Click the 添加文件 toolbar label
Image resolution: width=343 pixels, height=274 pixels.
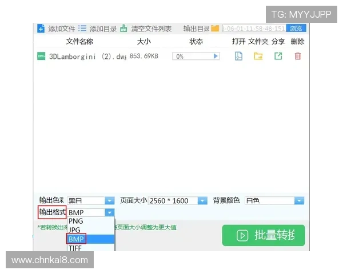[x=62, y=29]
